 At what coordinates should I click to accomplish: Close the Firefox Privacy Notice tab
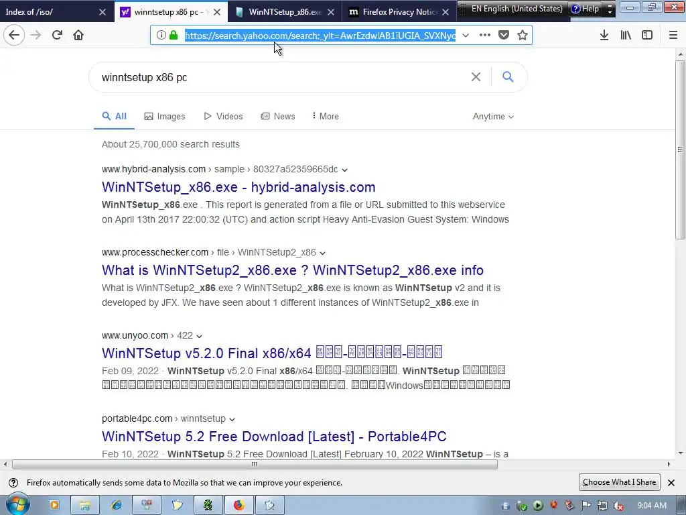click(445, 12)
